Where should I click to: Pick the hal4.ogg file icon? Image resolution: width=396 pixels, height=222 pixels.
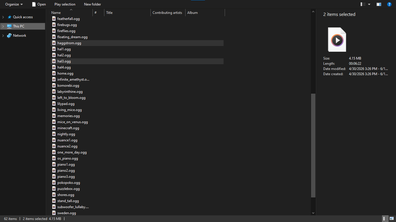click(x=54, y=67)
